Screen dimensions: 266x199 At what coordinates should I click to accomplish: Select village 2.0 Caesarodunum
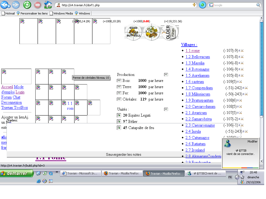tap(200, 106)
